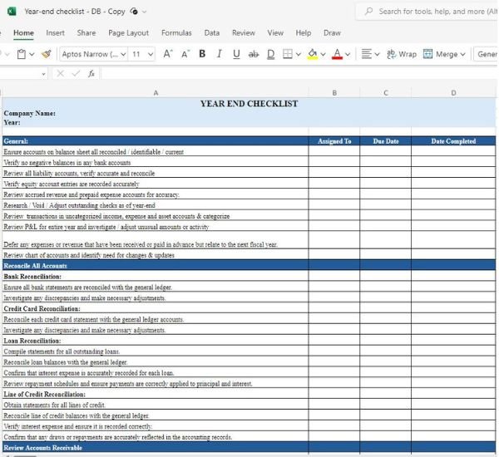
Task: Toggle Double underline formatting
Action: 270,54
